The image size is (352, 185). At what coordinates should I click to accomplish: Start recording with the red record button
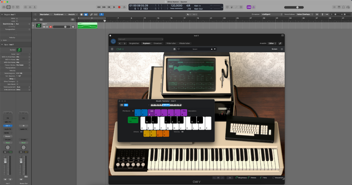[119, 7]
